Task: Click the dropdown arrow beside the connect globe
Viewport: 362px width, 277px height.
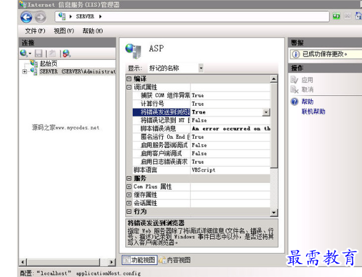Action: pos(30,53)
